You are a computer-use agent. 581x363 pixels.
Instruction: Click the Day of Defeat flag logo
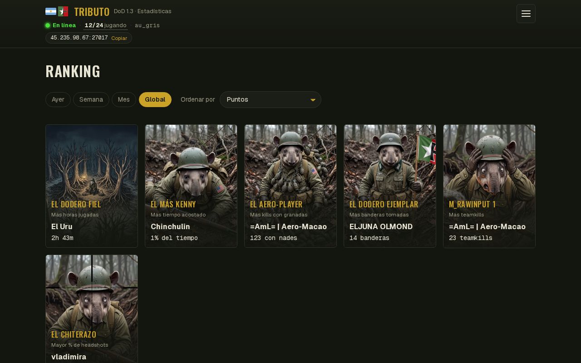tap(63, 11)
